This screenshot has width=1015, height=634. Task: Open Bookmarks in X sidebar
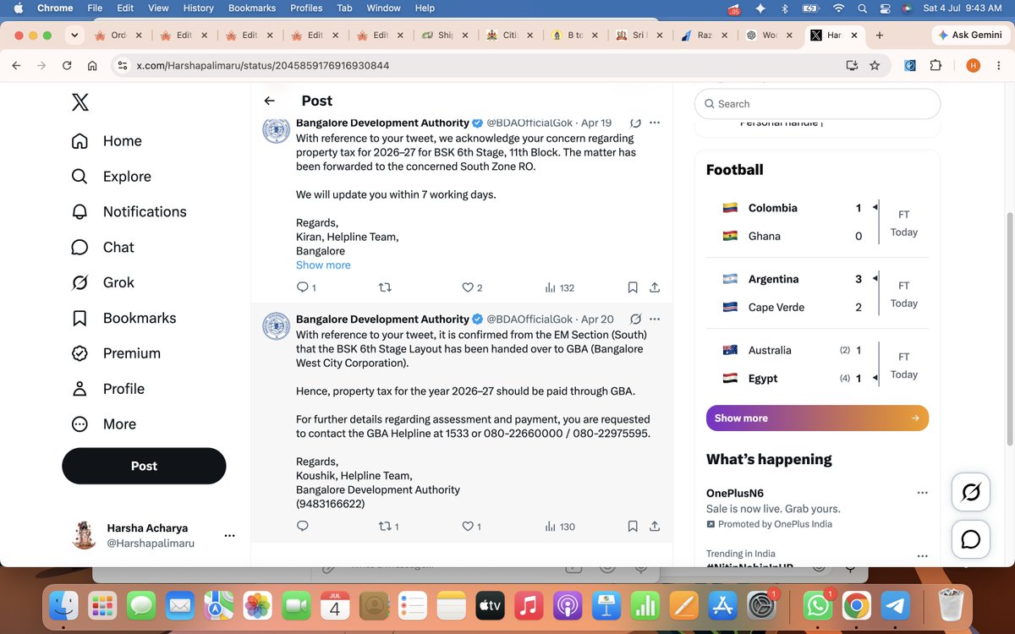coord(123,319)
